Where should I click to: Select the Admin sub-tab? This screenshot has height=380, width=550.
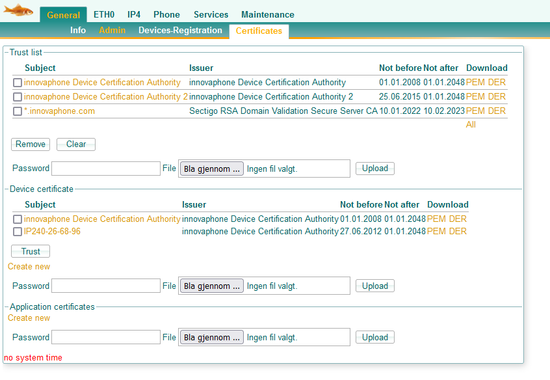pyautogui.click(x=112, y=30)
